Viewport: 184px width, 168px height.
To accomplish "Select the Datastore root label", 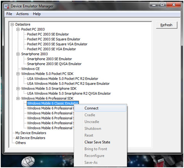I will click(23, 24).
